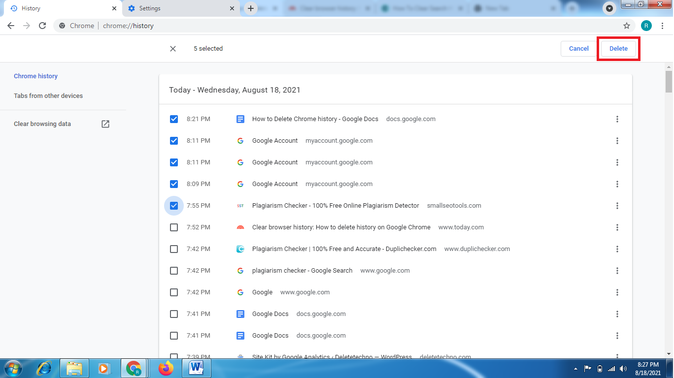The width and height of the screenshot is (674, 378).
Task: Open Microsoft Word from the taskbar
Action: [197, 368]
